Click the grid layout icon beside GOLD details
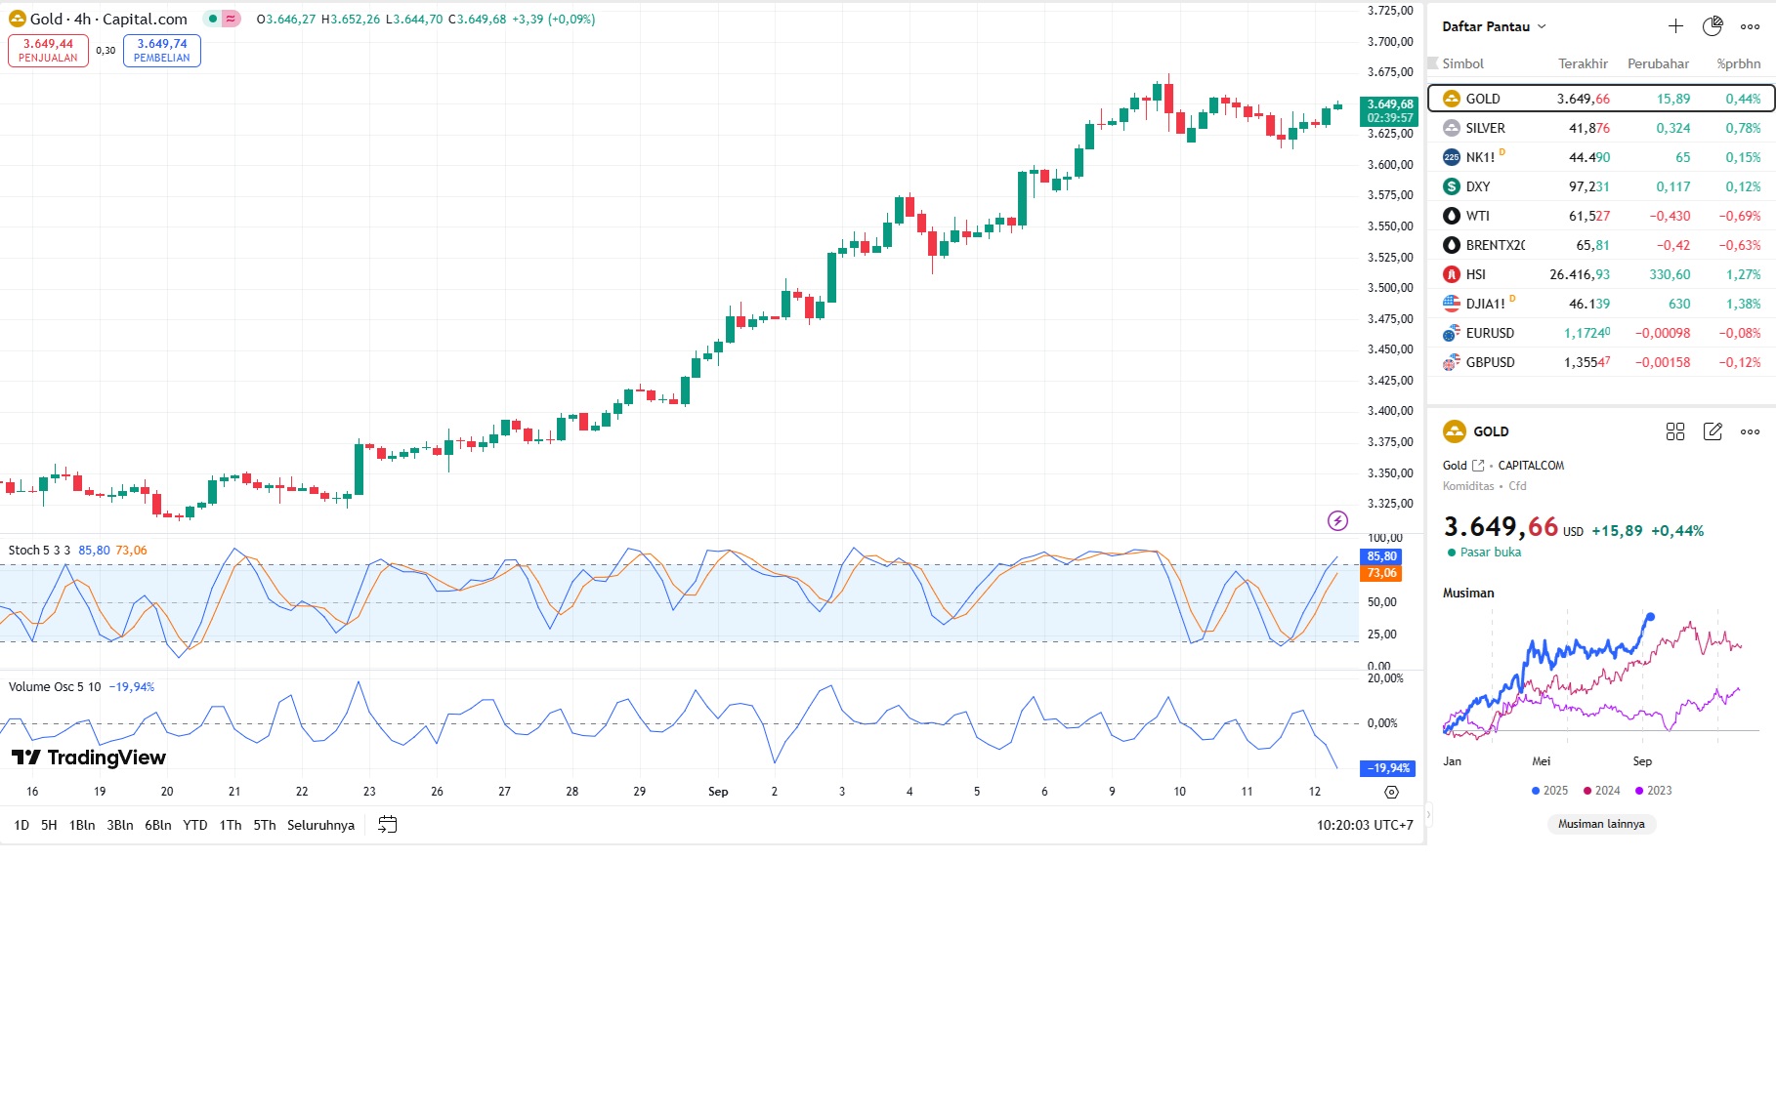1776x1106 pixels. (x=1675, y=431)
